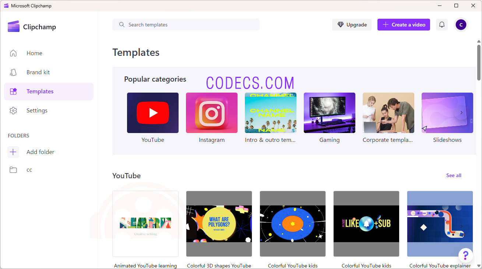Click the Microsoft Clipchamp title bar icon
Viewport: 482px width, 269px height.
tap(6, 6)
